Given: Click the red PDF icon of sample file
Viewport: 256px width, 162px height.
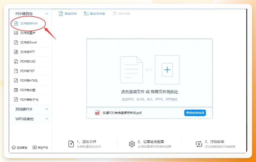Looking at the screenshot, I should point(97,113).
